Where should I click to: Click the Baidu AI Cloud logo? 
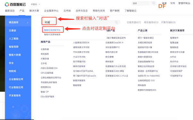point(15,4)
